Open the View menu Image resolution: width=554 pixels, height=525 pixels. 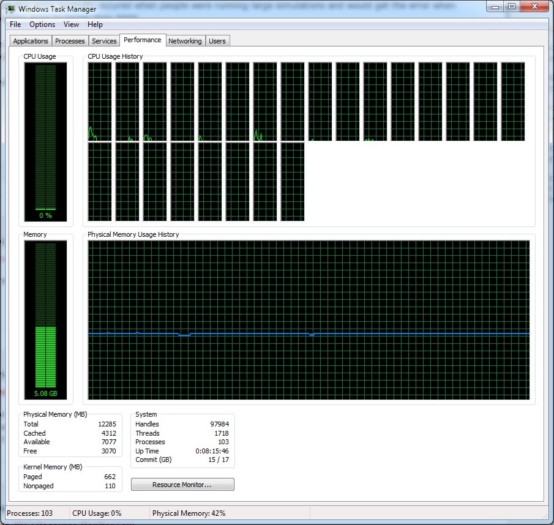click(x=71, y=24)
